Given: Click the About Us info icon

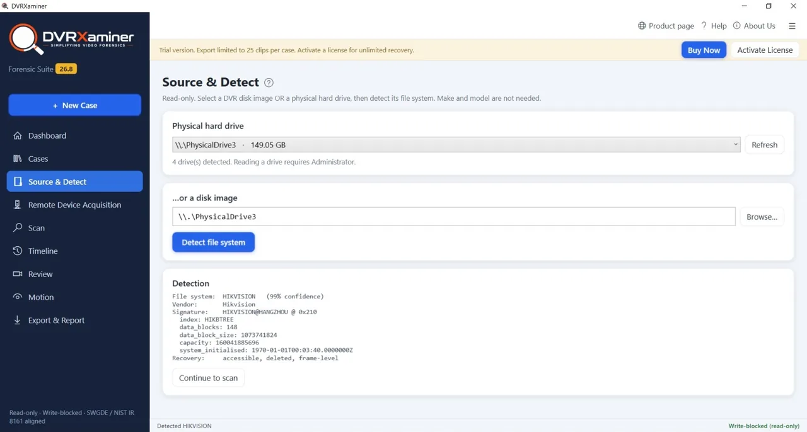Looking at the screenshot, I should [736, 26].
